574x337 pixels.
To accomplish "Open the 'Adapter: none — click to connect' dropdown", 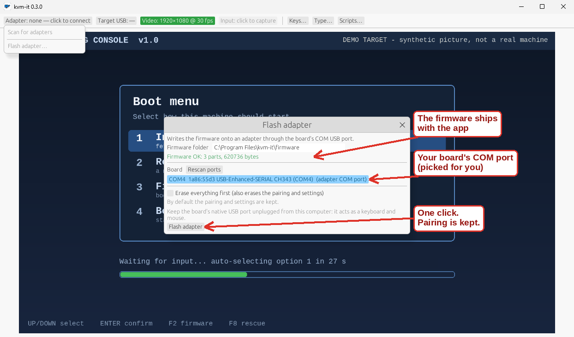I will [48, 21].
